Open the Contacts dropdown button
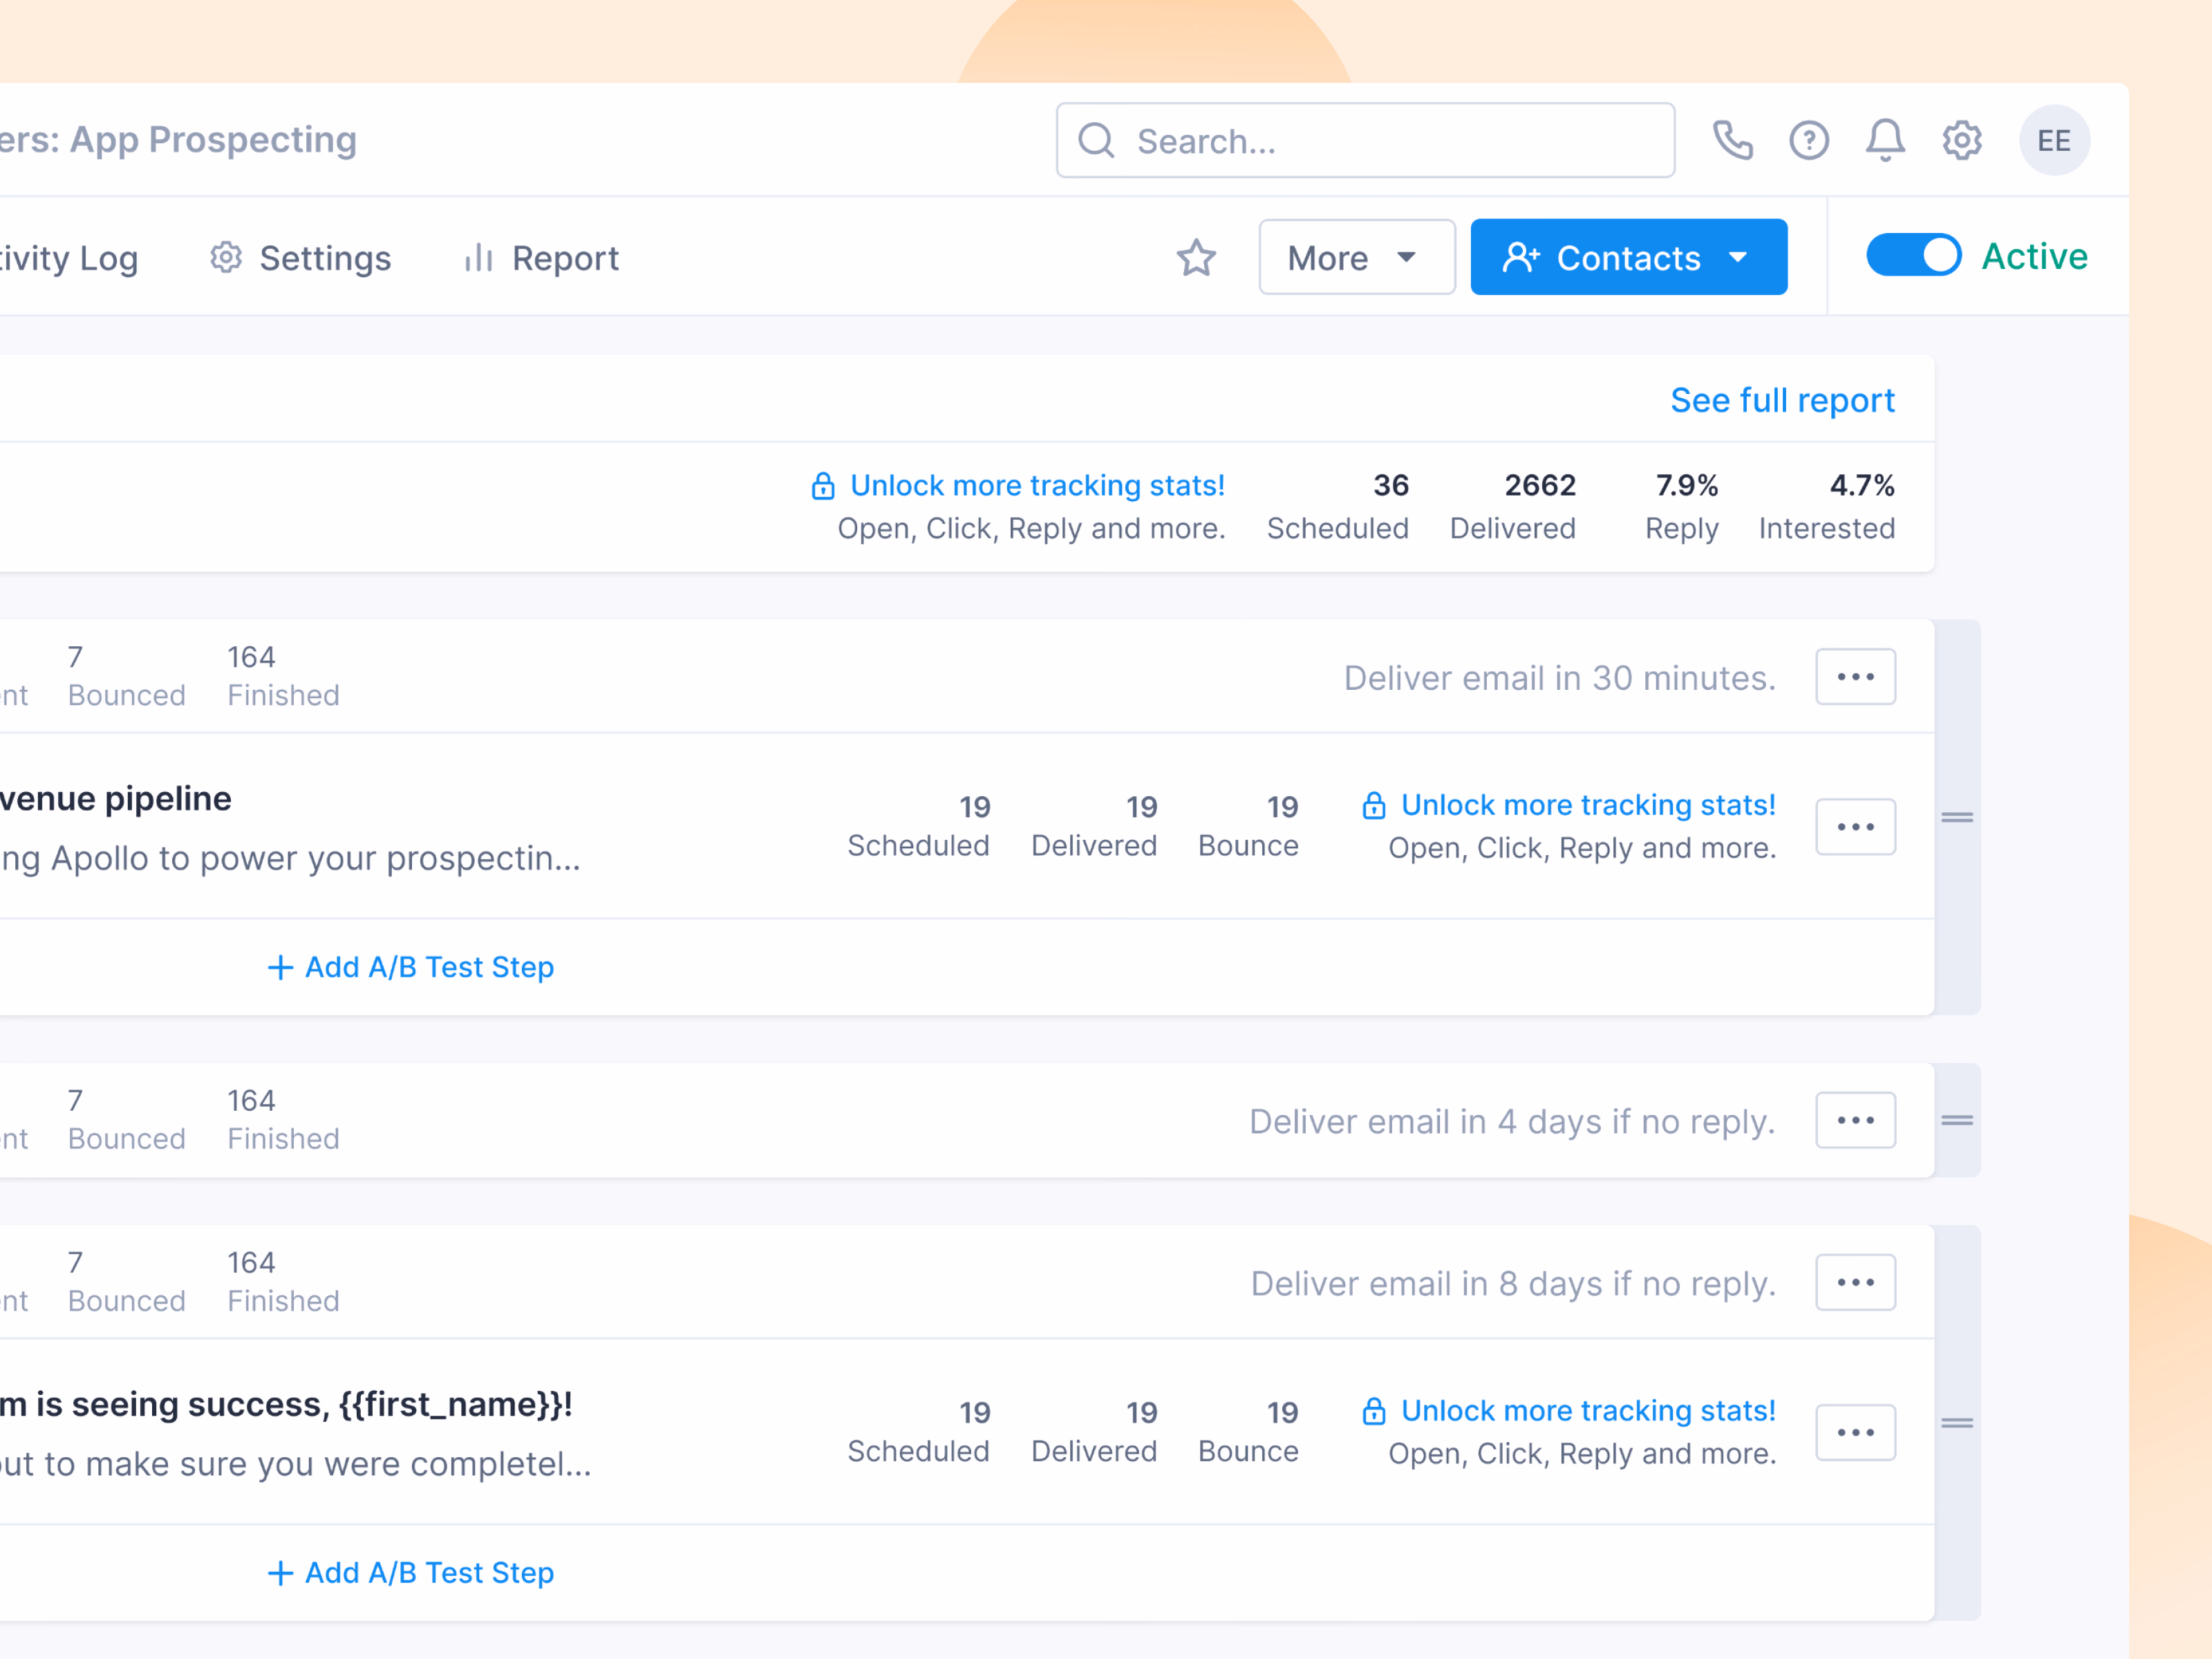Viewport: 2212px width, 1659px height. tap(1628, 258)
